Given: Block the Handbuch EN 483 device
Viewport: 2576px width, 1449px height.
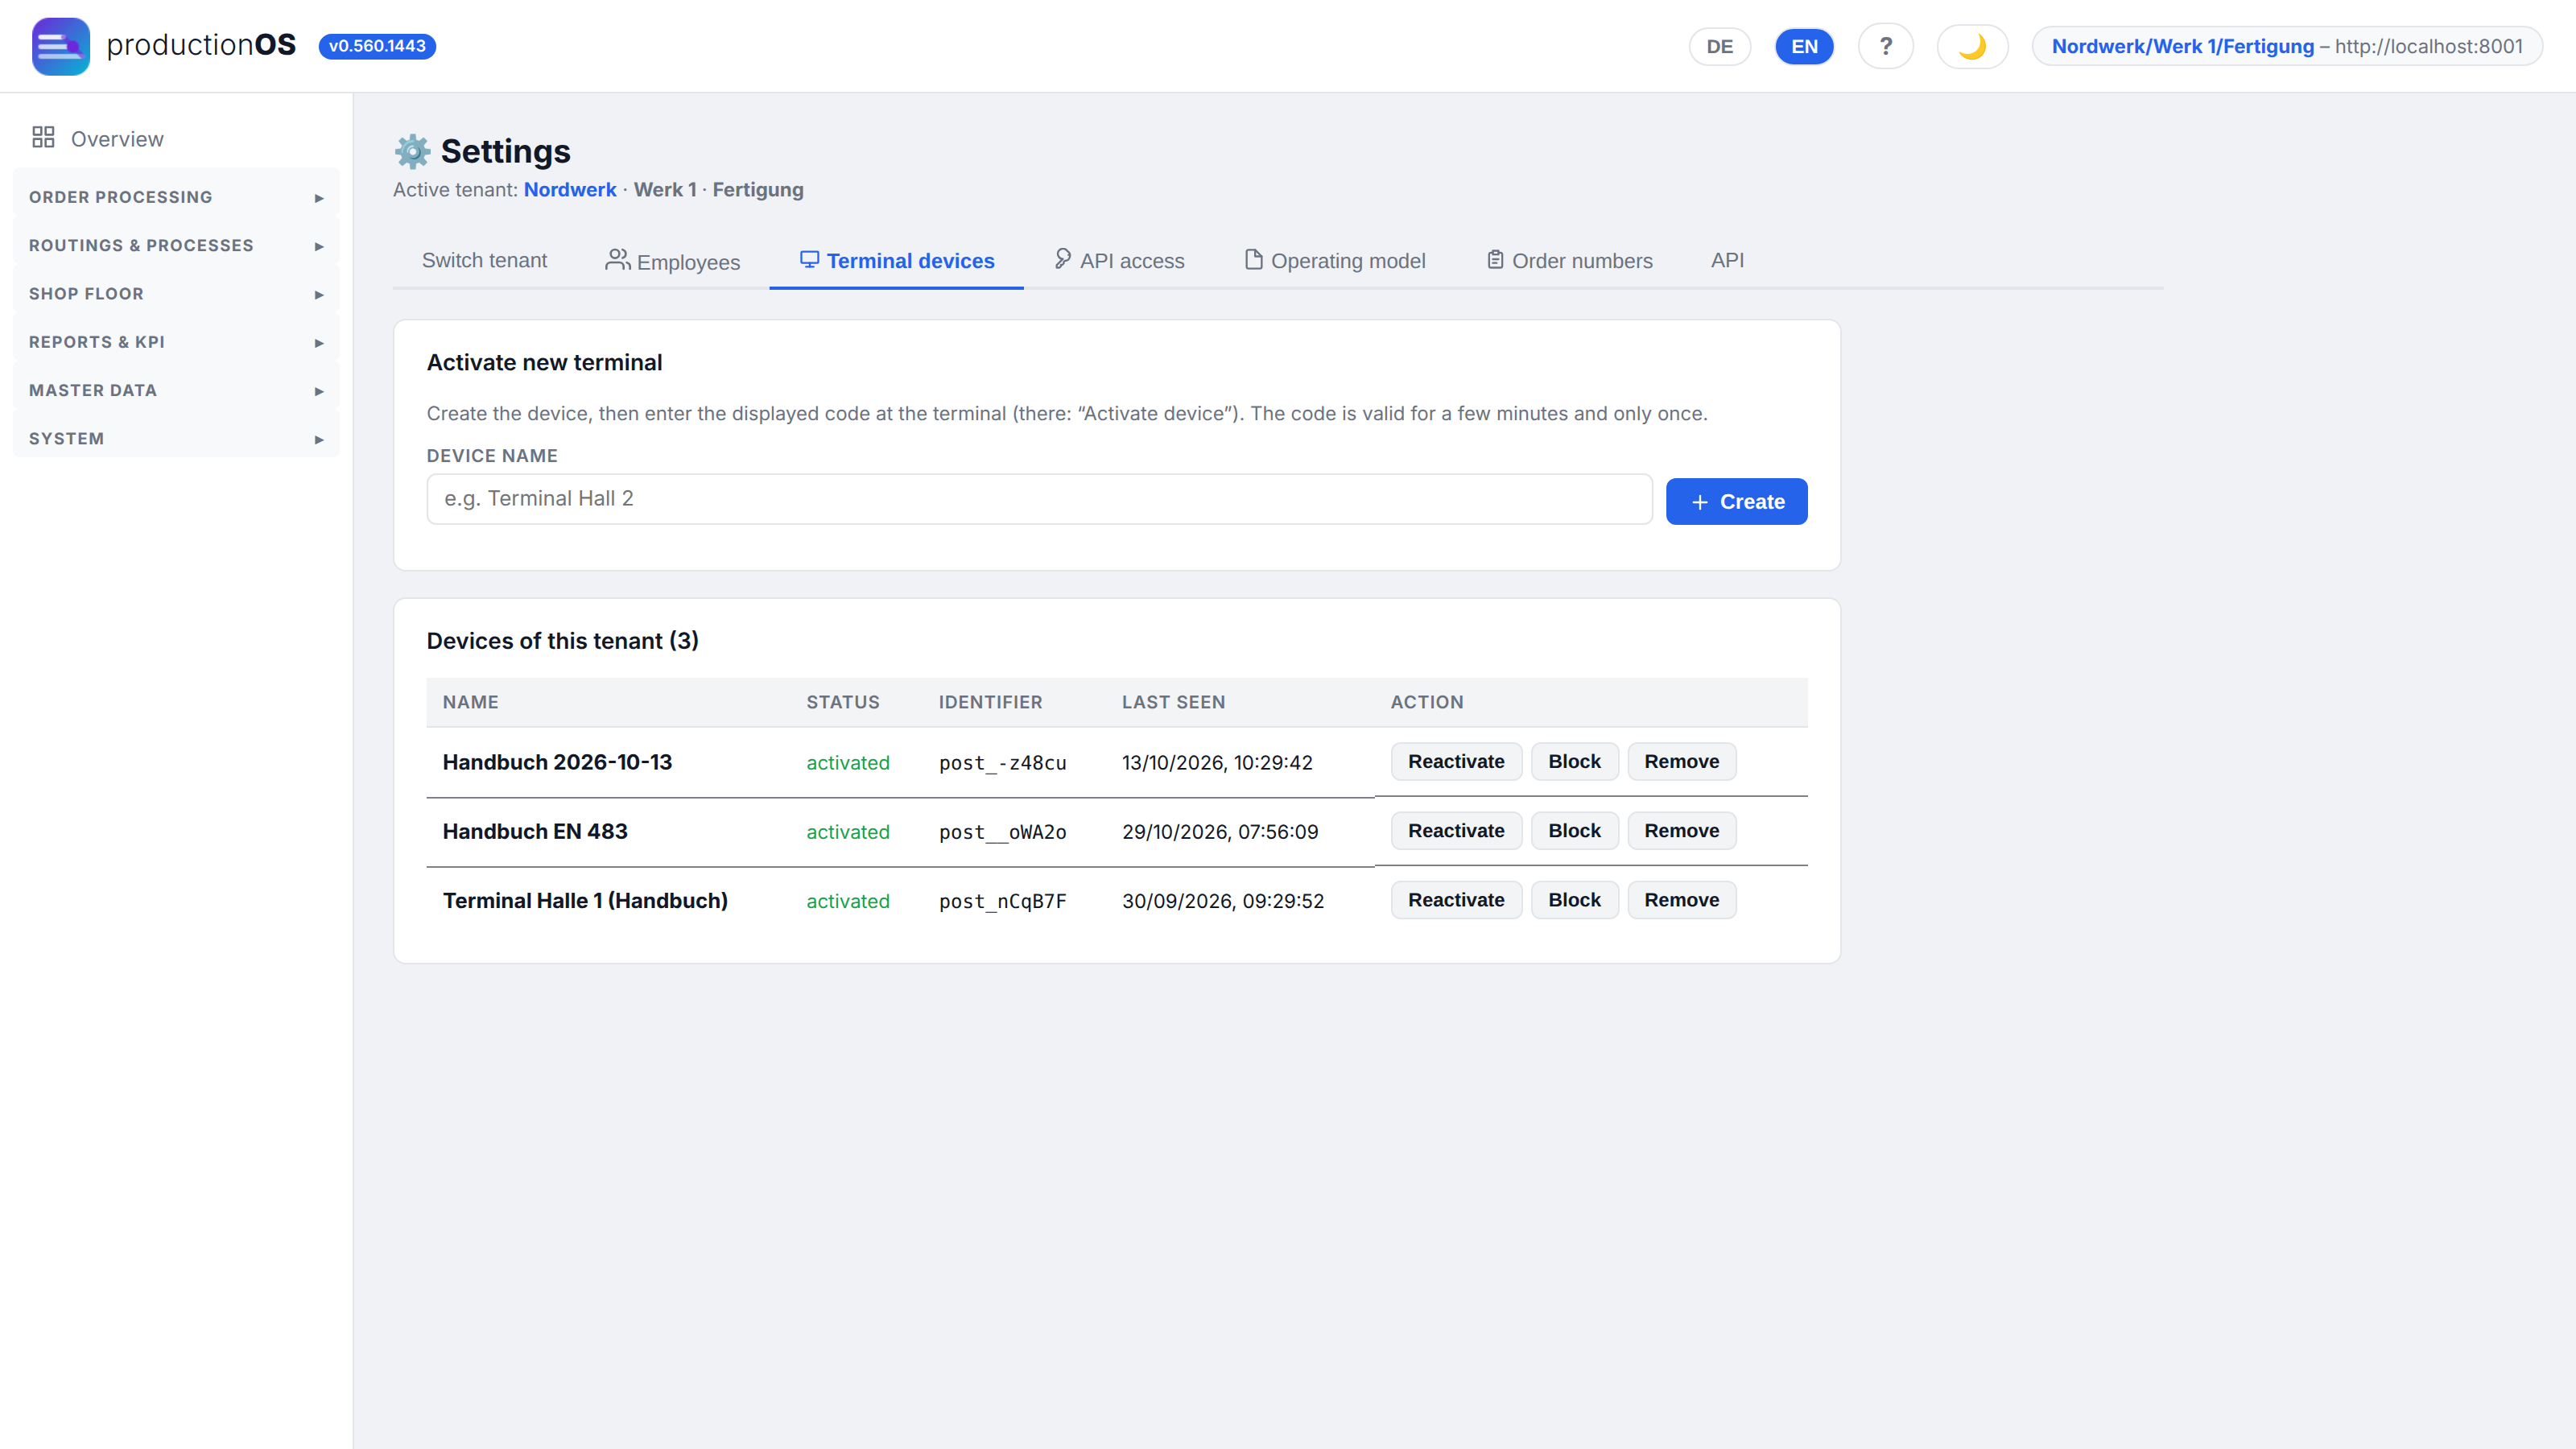Looking at the screenshot, I should 1574,831.
